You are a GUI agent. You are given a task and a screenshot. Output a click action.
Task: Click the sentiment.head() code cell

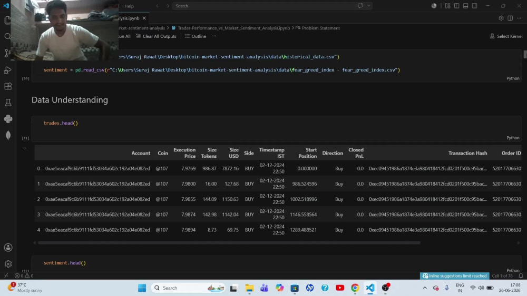click(276, 263)
